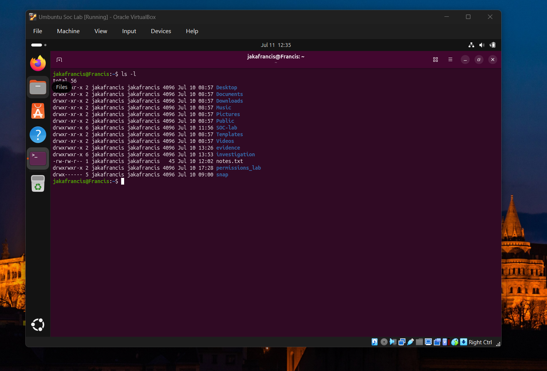
Task: Show Applications via the Ubuntu logo
Action: coord(38,325)
